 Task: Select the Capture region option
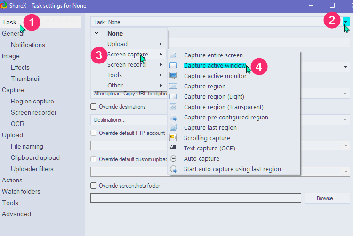tap(234, 86)
